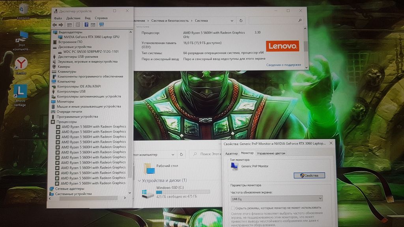Open the 144 Гц refresh rate dropdown
The image size is (404, 227).
click(276, 199)
